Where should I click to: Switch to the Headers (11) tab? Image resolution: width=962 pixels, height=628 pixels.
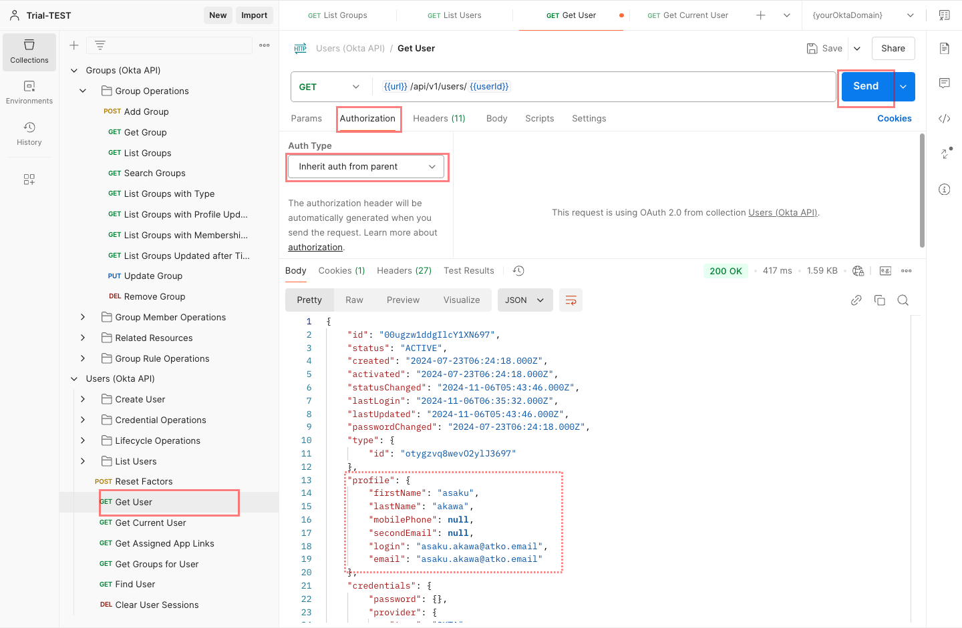coord(439,118)
